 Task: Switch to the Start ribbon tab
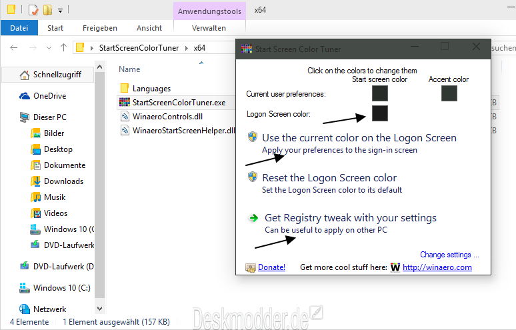coord(55,28)
